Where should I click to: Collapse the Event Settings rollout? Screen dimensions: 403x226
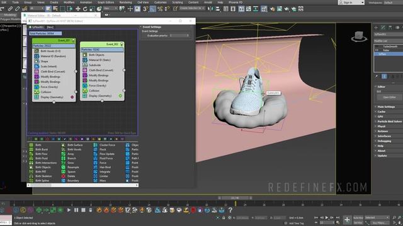coord(152,27)
